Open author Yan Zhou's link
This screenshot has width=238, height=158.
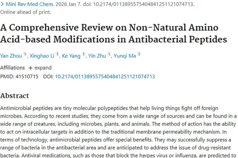(10, 56)
